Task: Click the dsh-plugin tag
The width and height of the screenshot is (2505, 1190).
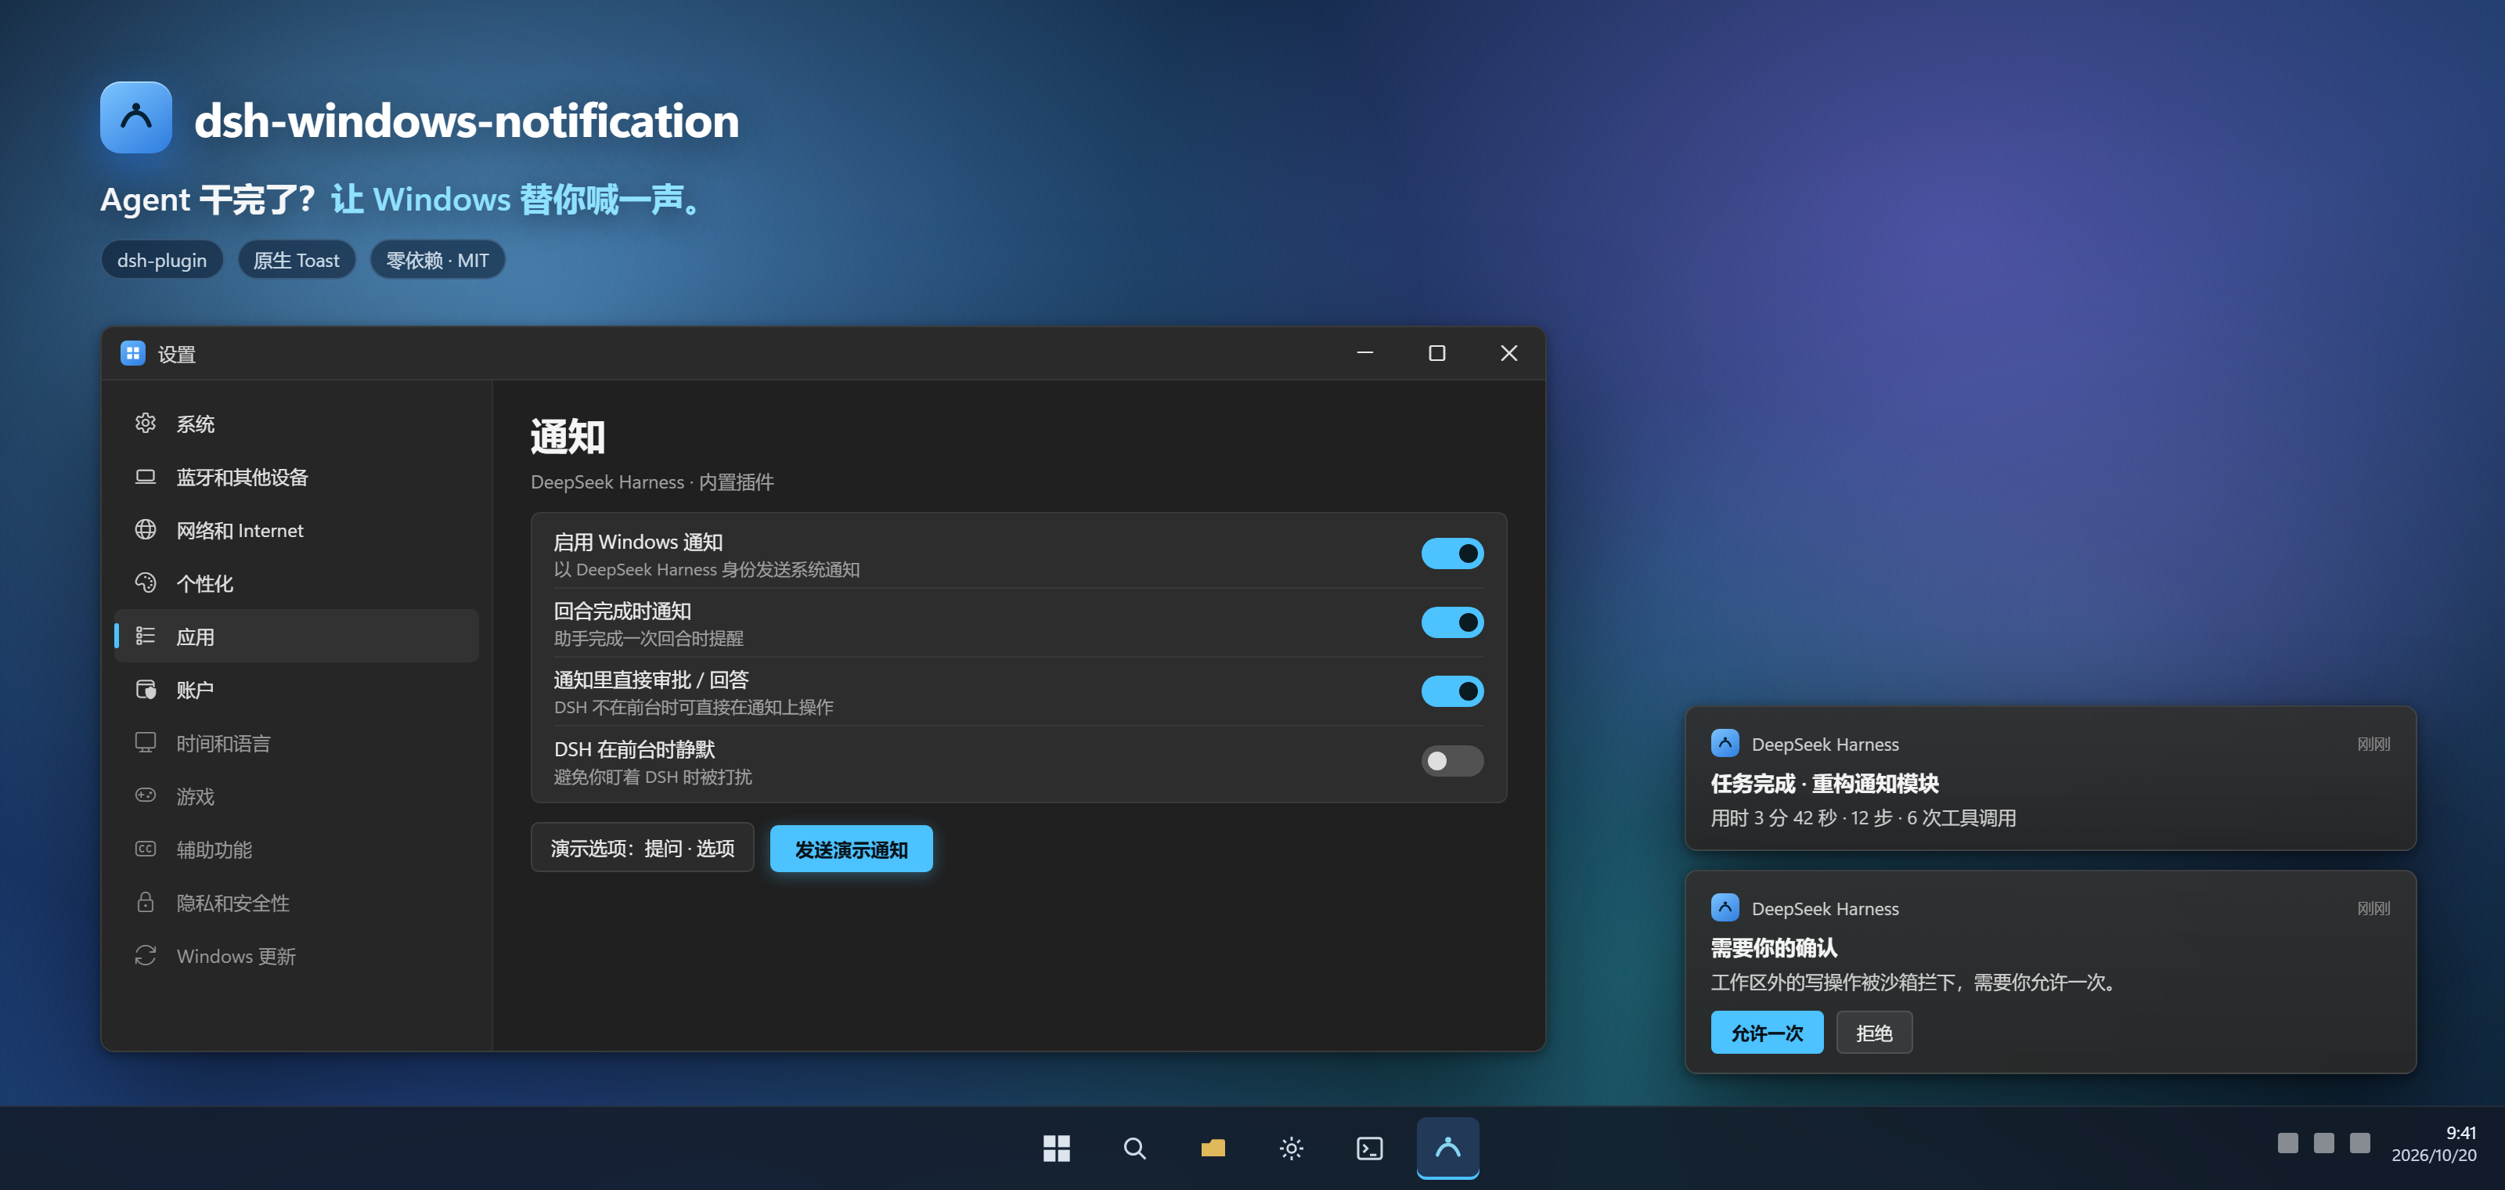Action: point(161,260)
